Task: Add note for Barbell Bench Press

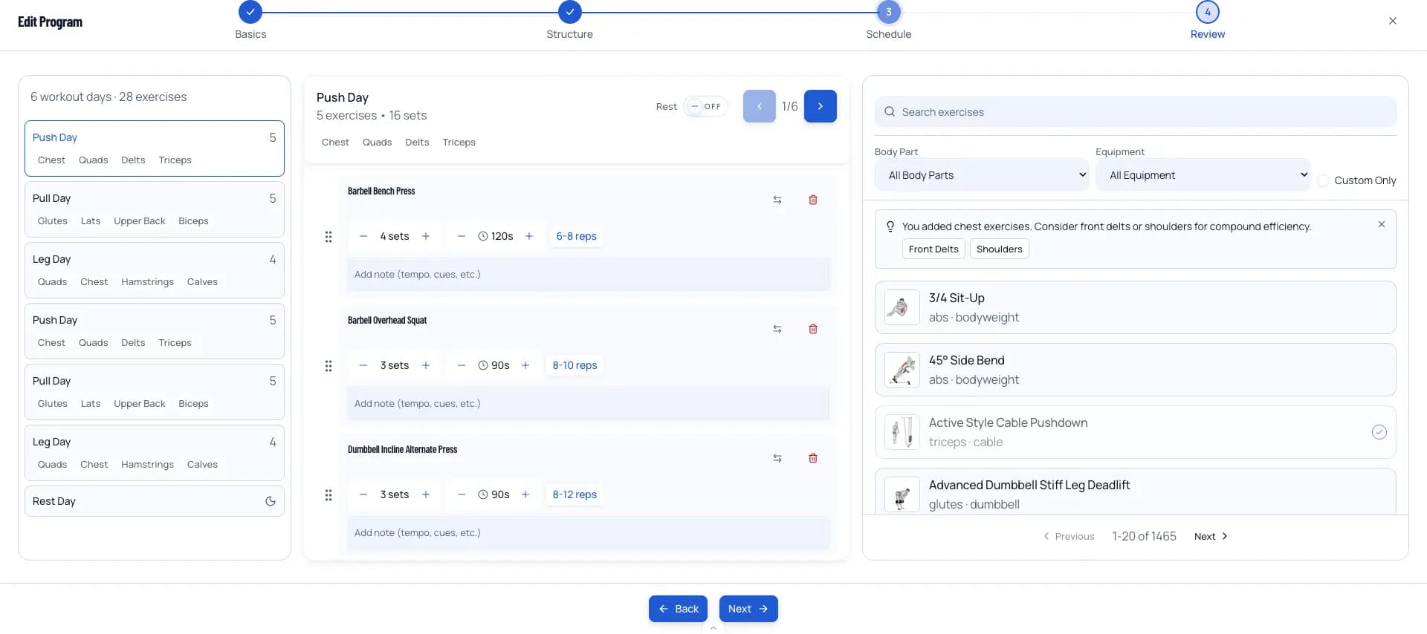Action: point(588,275)
